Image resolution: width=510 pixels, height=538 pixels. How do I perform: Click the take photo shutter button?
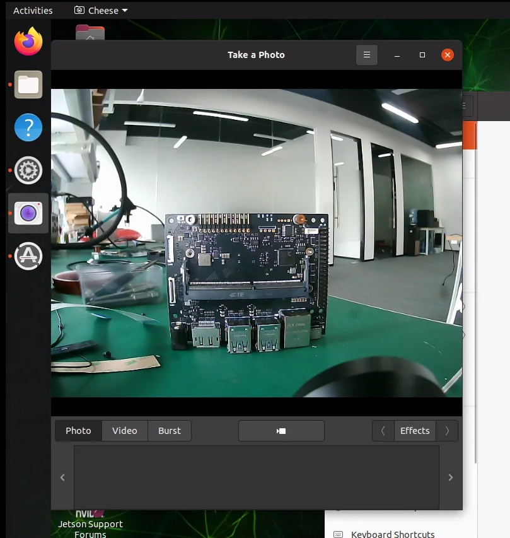281,431
